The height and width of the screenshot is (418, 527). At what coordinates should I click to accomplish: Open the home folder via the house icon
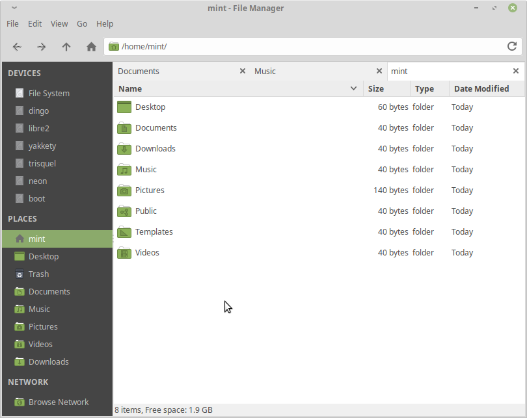click(90, 47)
